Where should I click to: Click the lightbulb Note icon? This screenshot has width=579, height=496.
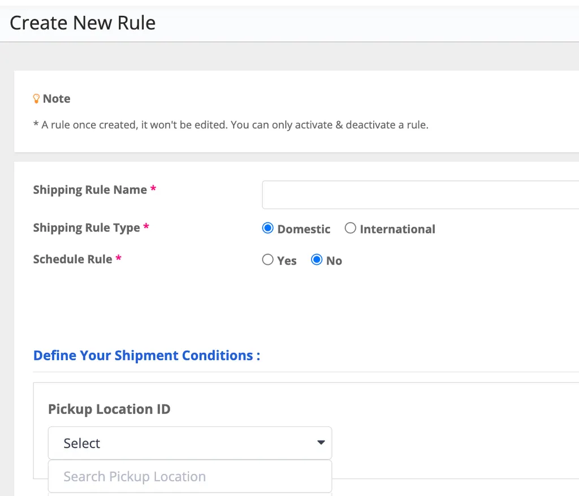click(x=37, y=98)
